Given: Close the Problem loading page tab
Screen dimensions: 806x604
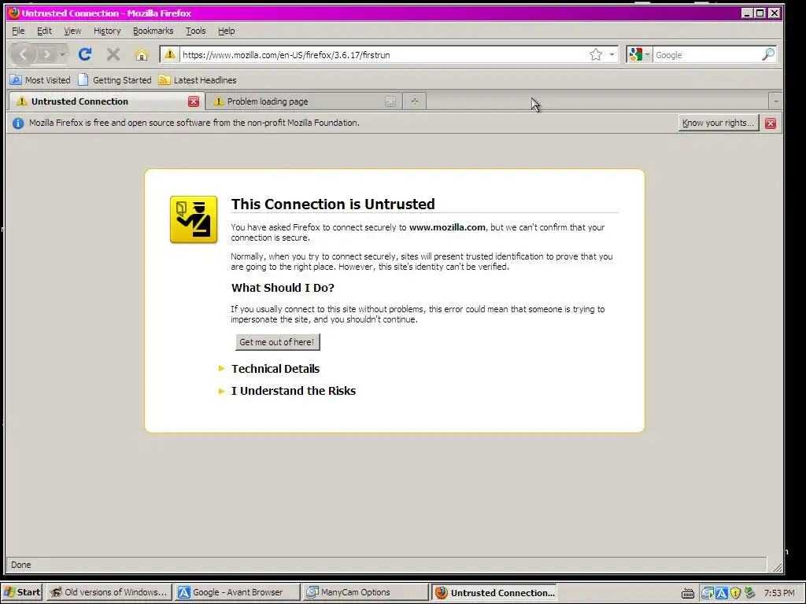Looking at the screenshot, I should [390, 101].
